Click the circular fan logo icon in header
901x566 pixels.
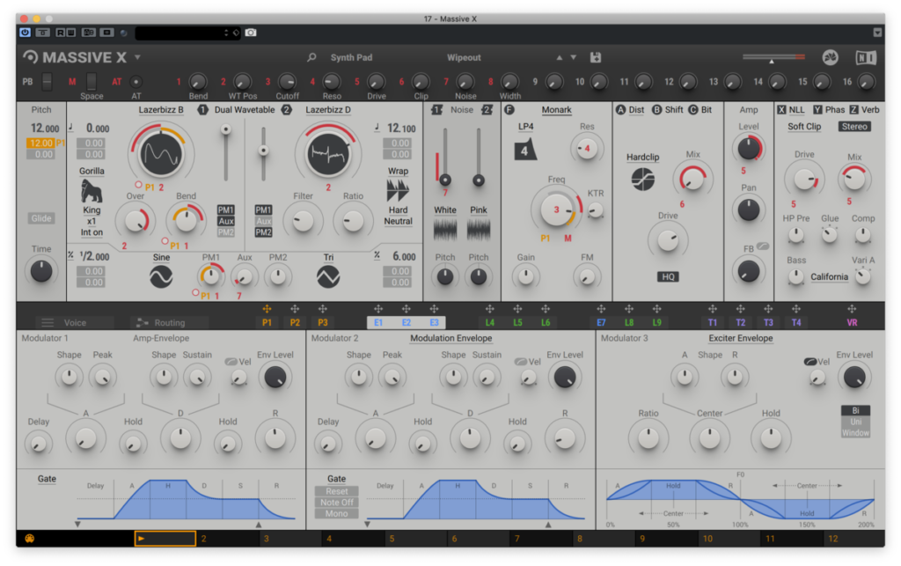[830, 57]
